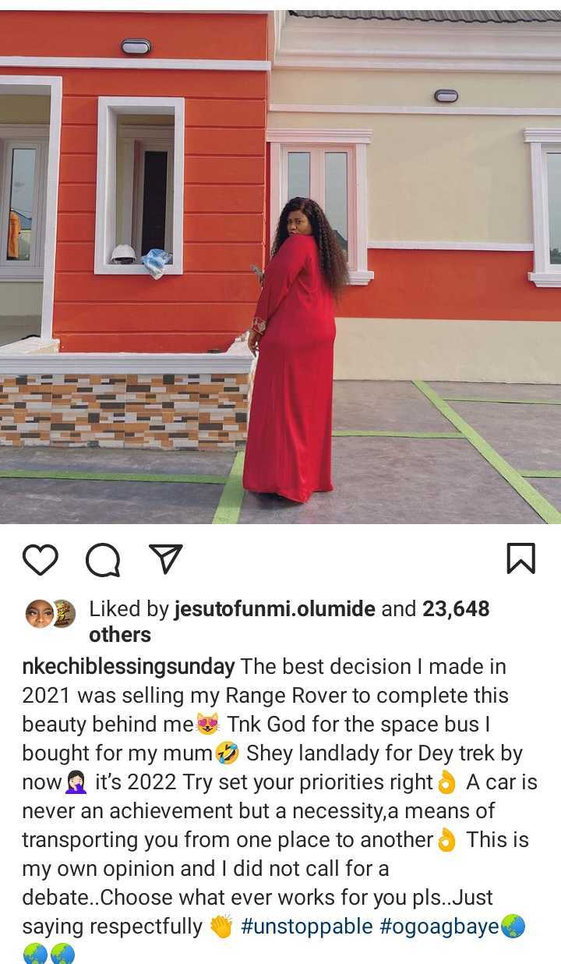Share post using paper plane icon

[165, 559]
